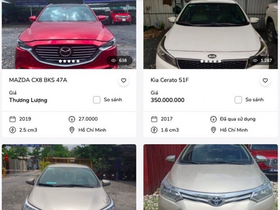The height and width of the screenshot is (210, 280).
Task: Click the calendar icon beside 2019
Action: click(13, 119)
